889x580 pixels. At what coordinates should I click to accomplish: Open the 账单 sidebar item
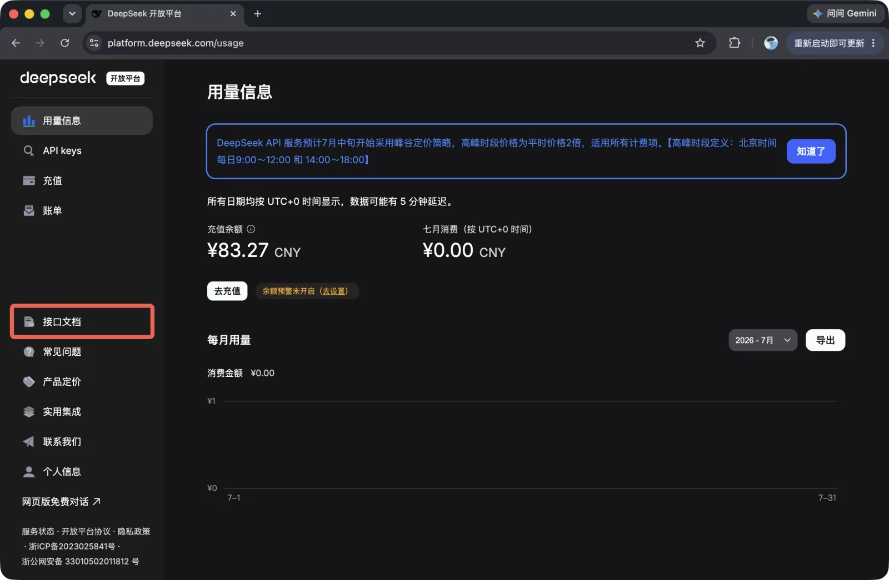(82, 210)
